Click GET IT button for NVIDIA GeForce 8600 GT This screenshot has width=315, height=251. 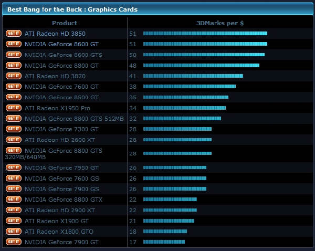click(x=14, y=44)
